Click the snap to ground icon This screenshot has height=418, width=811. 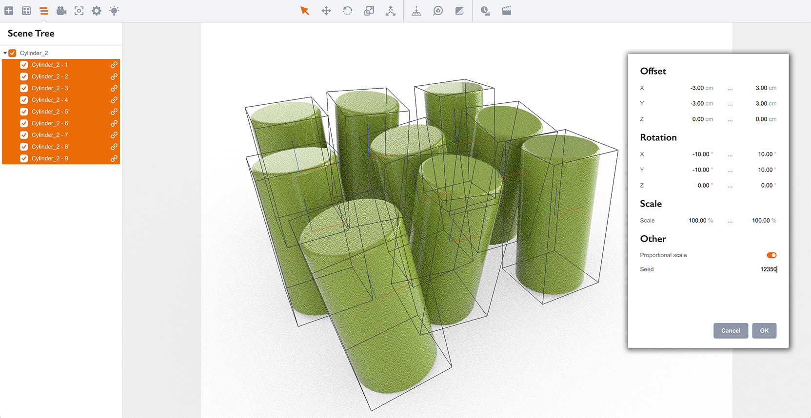pos(416,11)
